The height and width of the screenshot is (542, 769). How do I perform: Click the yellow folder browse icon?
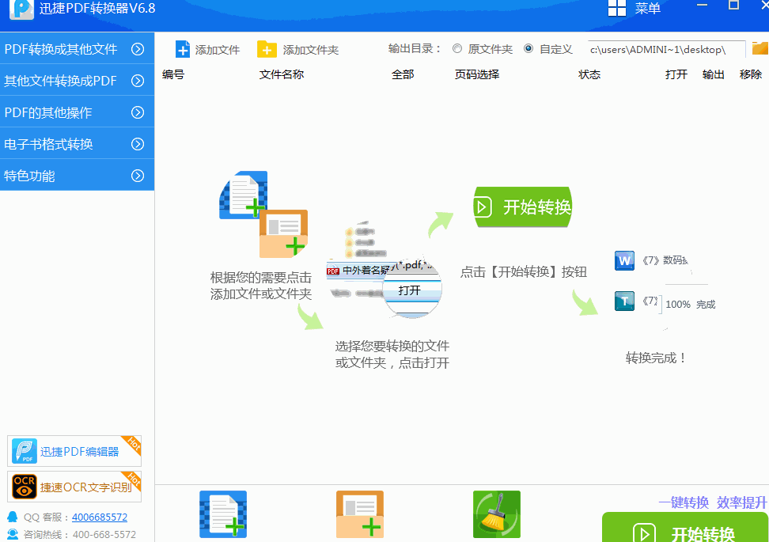point(760,48)
